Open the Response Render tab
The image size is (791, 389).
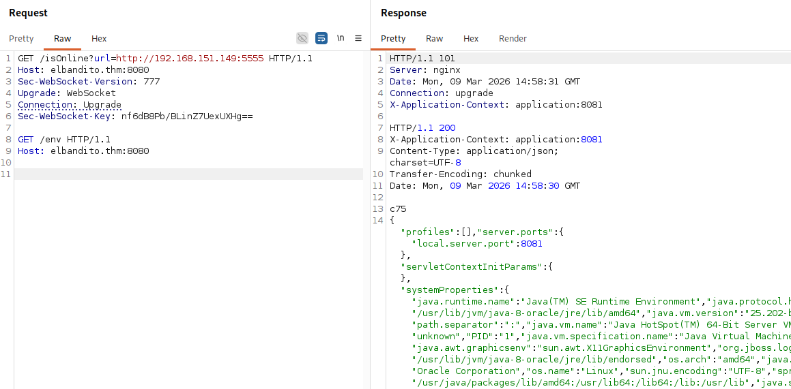pos(513,39)
